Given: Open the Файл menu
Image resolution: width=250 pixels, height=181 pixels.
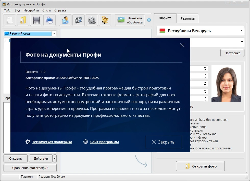Looking at the screenshot, I should tap(7, 10).
